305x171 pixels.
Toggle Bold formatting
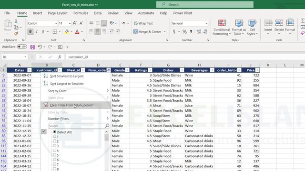coord(30,31)
